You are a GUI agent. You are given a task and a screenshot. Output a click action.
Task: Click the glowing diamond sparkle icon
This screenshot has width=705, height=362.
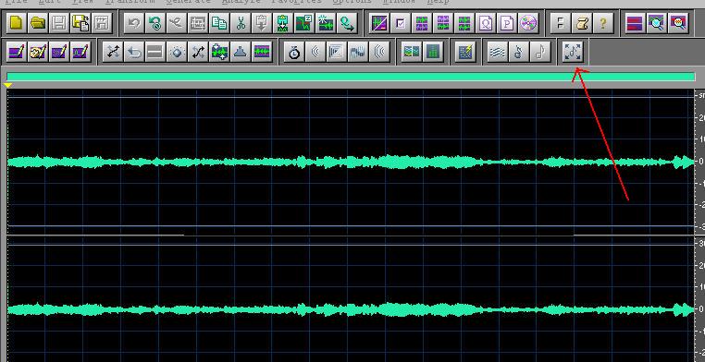pyautogui.click(x=177, y=53)
